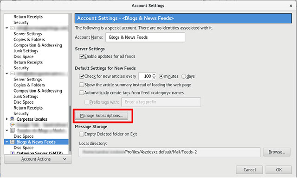
Task: Click the Outgoing Server (SMTP) icon
Action: (x=13, y=153)
